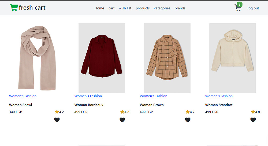The width and height of the screenshot is (268, 146).
Task: Click the star rating icon for Woman Standart
Action: click(x=253, y=112)
